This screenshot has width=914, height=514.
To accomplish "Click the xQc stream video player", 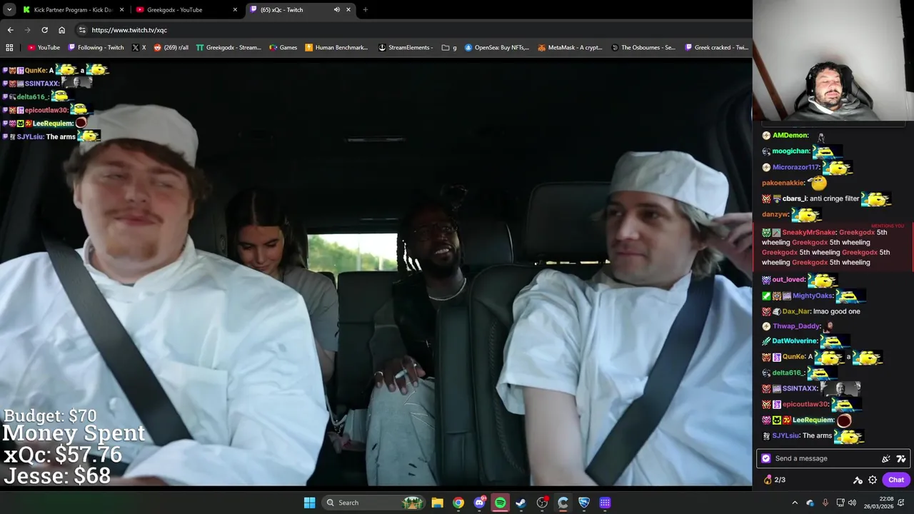I will pos(376,275).
